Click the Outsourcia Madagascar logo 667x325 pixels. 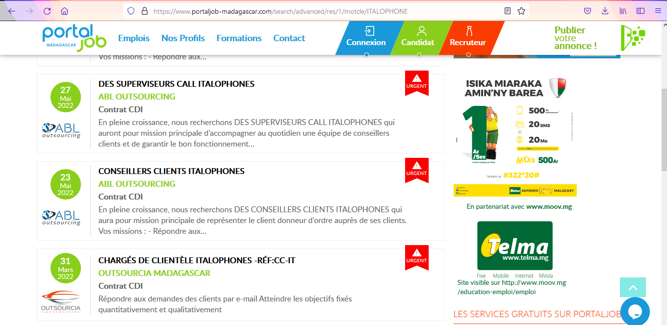coord(61,302)
